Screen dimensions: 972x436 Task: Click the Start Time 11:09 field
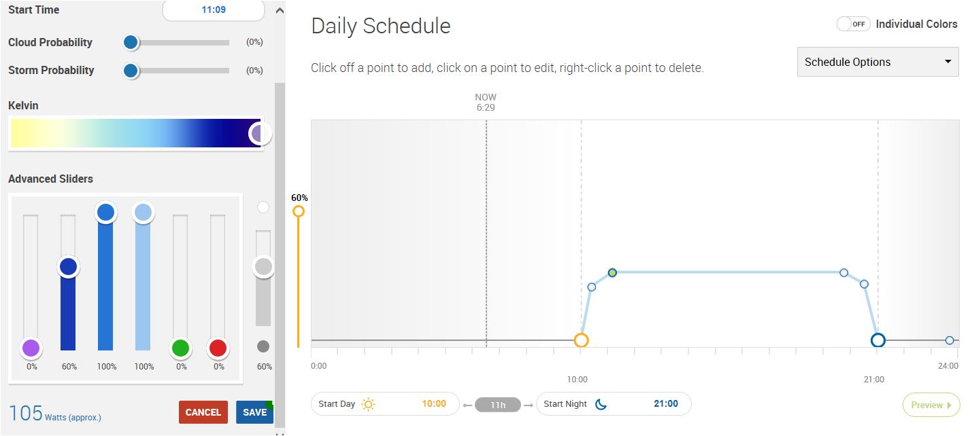tap(214, 10)
